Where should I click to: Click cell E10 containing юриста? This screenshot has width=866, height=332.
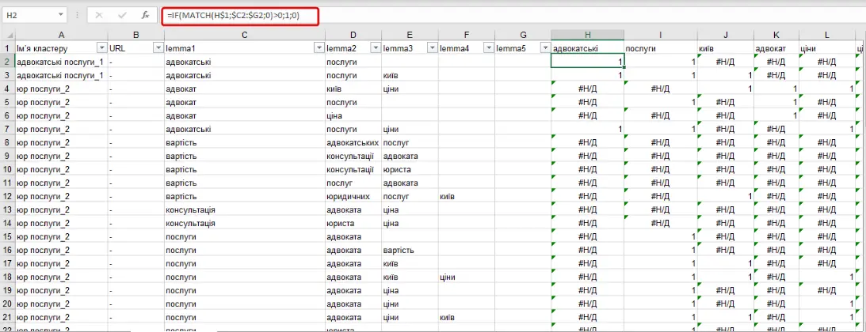(x=410, y=169)
